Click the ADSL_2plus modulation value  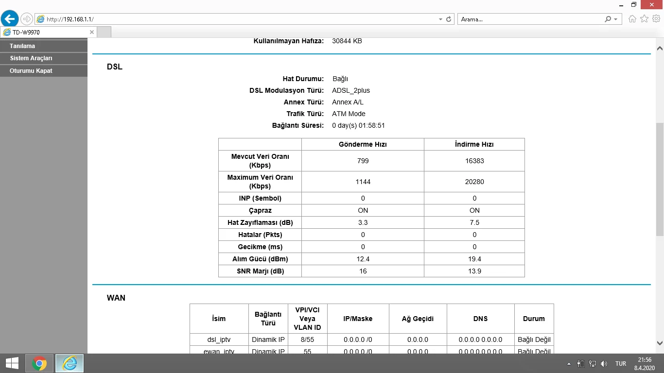[x=351, y=90]
